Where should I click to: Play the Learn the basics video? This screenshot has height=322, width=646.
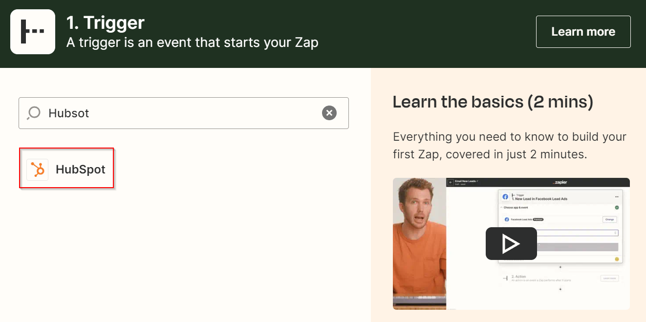(x=511, y=243)
